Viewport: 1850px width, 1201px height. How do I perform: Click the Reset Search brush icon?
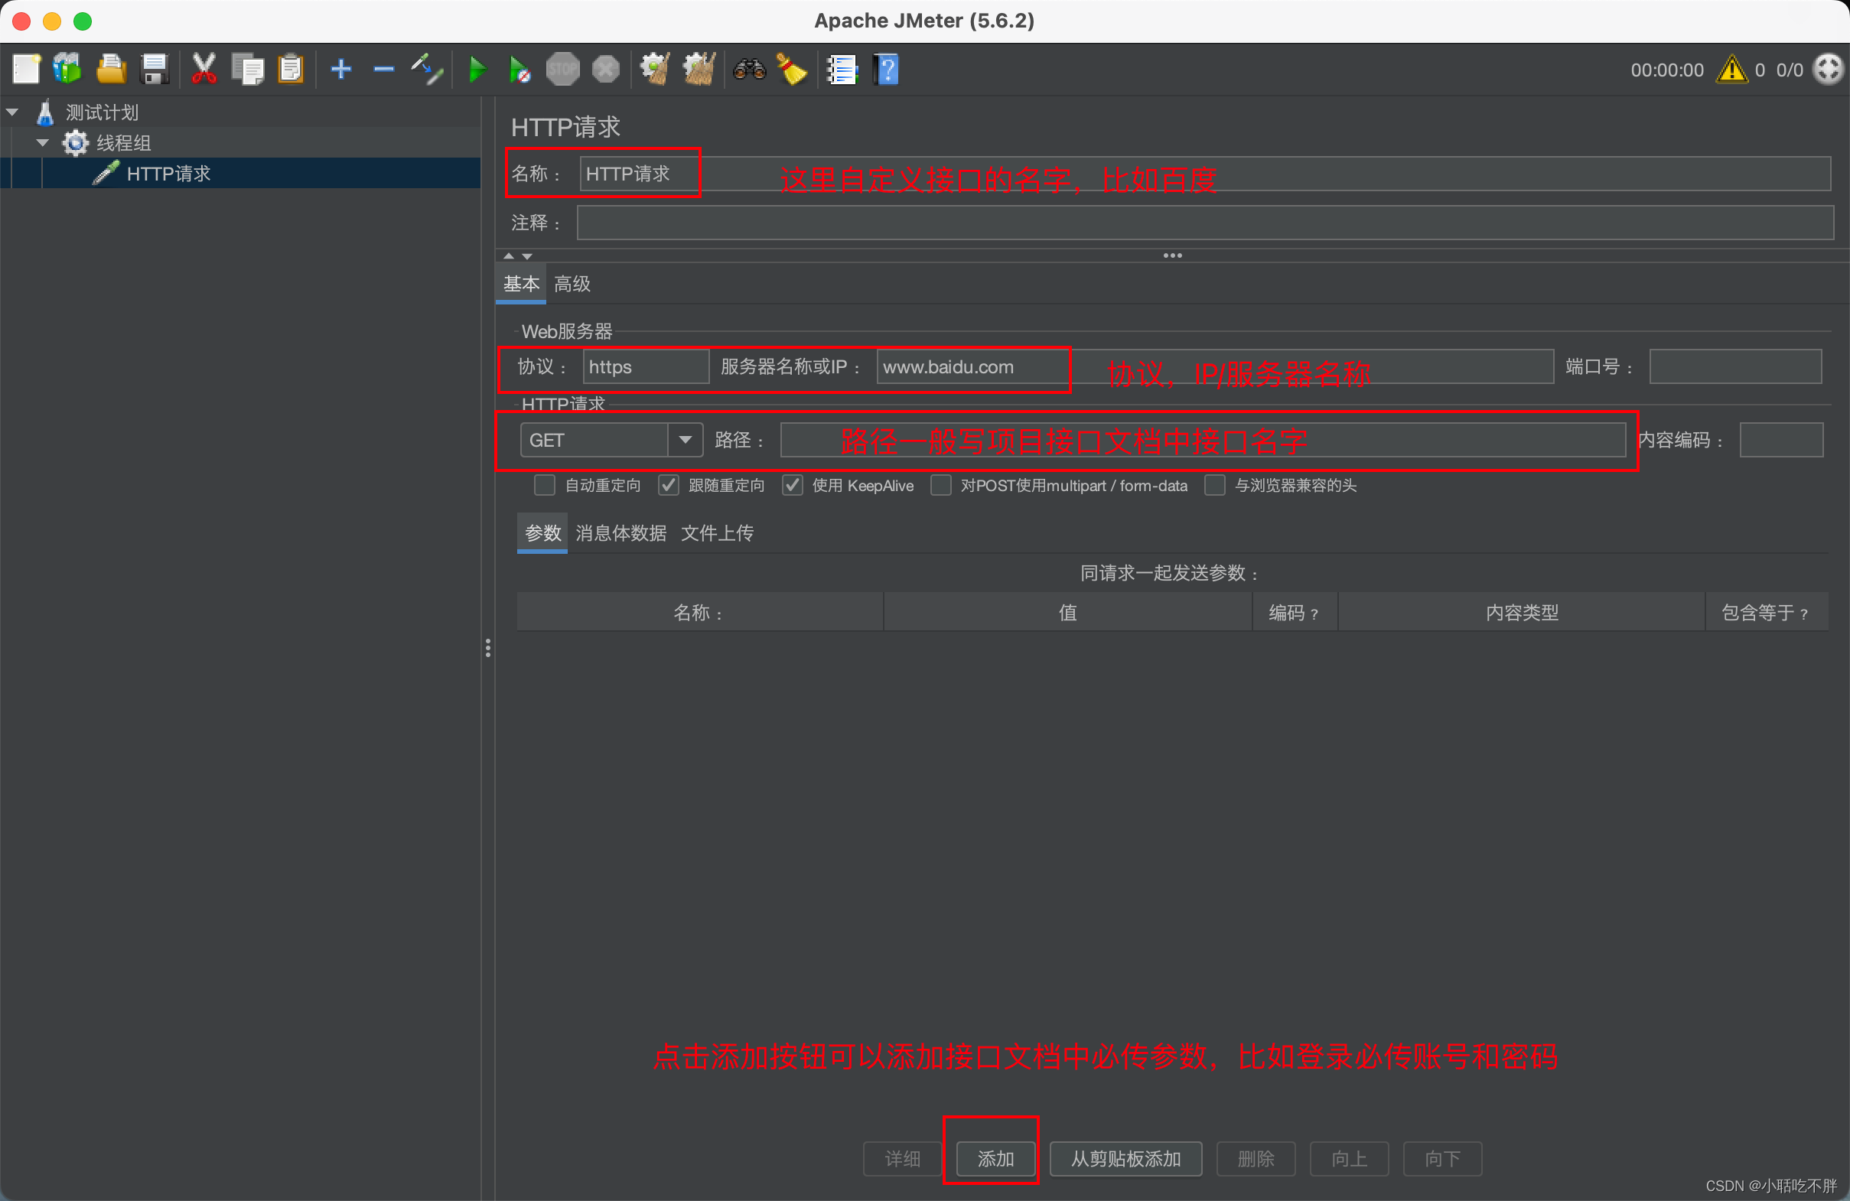pos(792,70)
